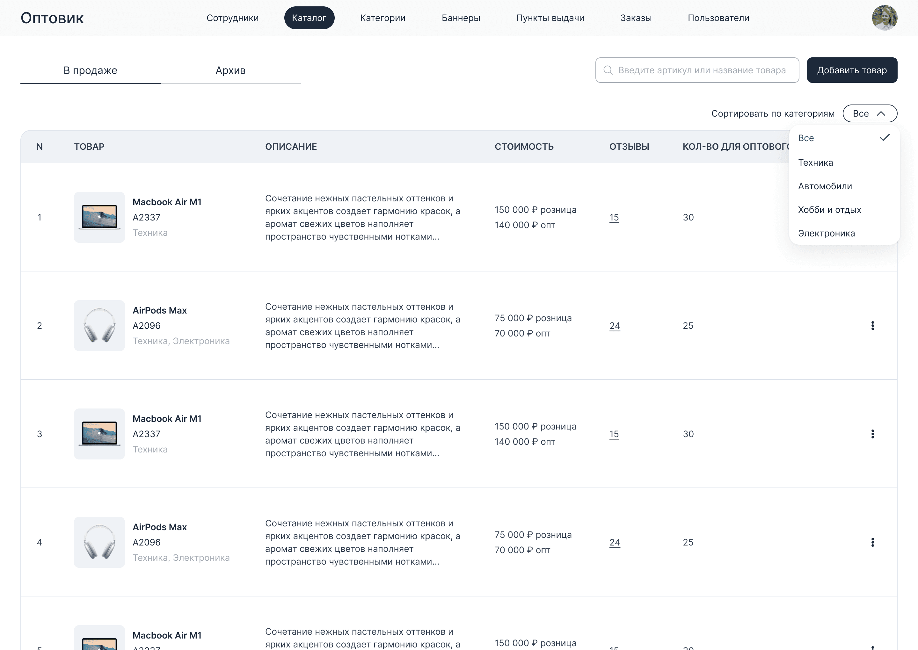The height and width of the screenshot is (650, 918).
Task: Open the Заказы section
Action: pos(636,18)
